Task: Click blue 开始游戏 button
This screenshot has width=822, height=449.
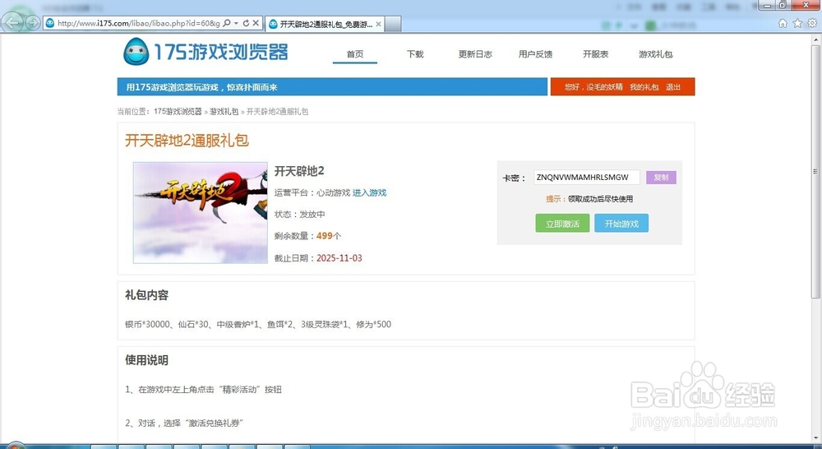Action: click(621, 224)
